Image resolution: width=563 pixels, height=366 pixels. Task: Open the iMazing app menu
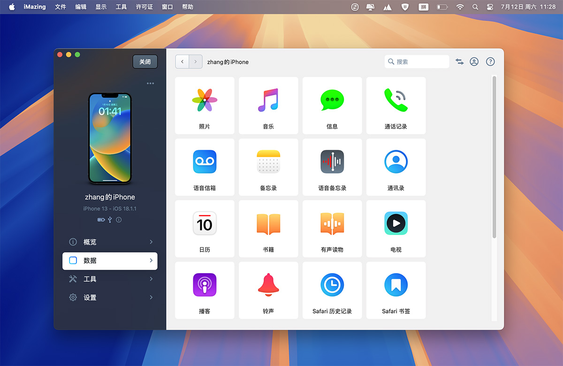point(35,7)
